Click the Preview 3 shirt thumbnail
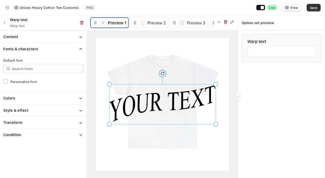This screenshot has width=325, height=178. click(x=182, y=23)
